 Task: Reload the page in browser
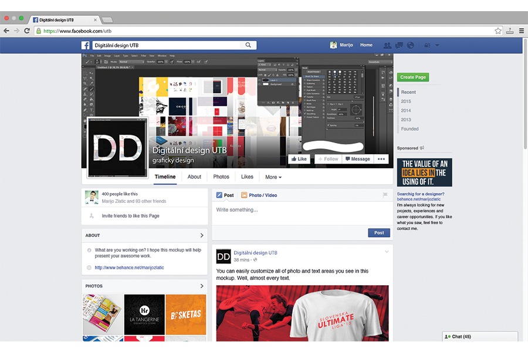pyautogui.click(x=27, y=31)
